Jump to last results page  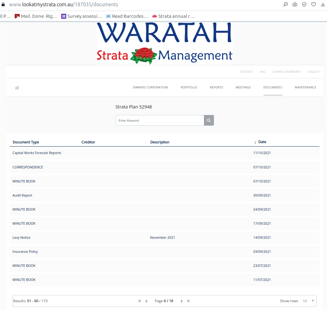(189, 301)
